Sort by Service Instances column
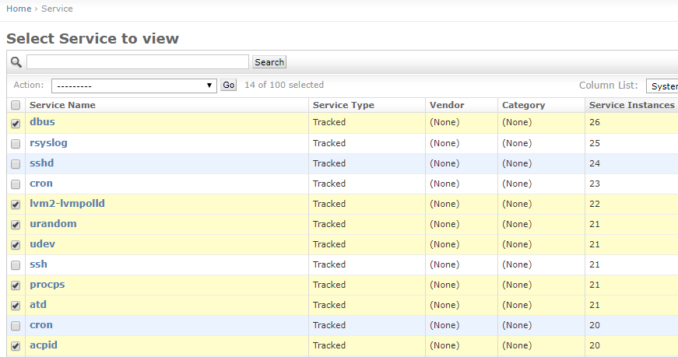Viewport: 678px width, 357px height. 631,105
